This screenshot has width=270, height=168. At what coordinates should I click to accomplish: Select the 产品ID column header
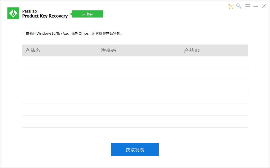pyautogui.click(x=192, y=50)
